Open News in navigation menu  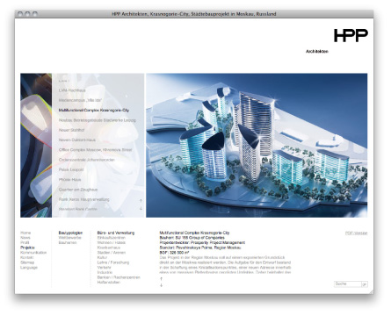(x=25, y=238)
